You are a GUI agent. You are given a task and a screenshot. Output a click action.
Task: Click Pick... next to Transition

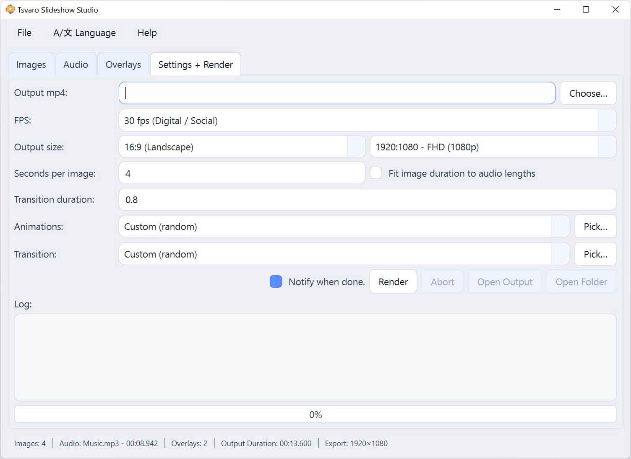(595, 254)
